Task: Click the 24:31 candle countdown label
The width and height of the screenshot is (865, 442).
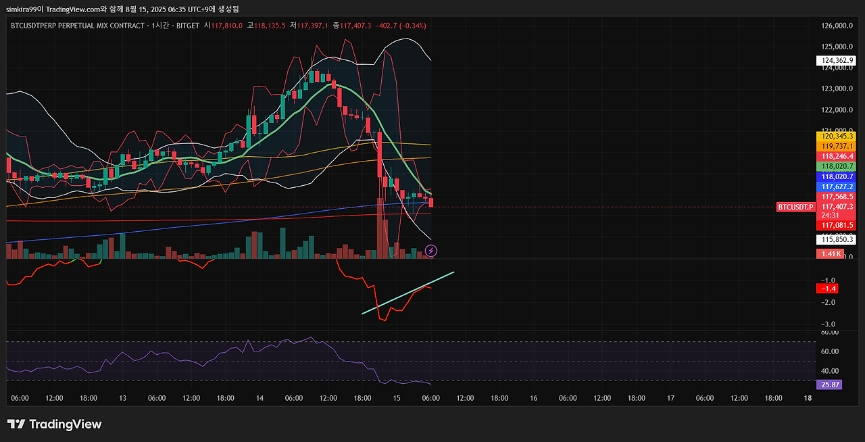Action: tap(830, 216)
